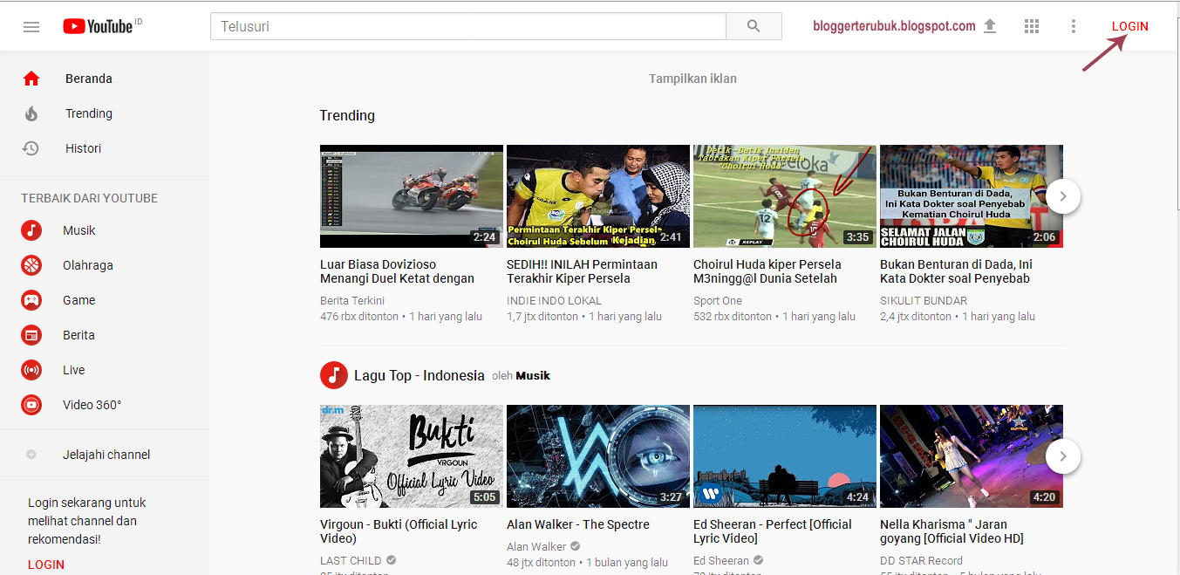
Task: Open the three-dot settings menu
Action: 1074,26
